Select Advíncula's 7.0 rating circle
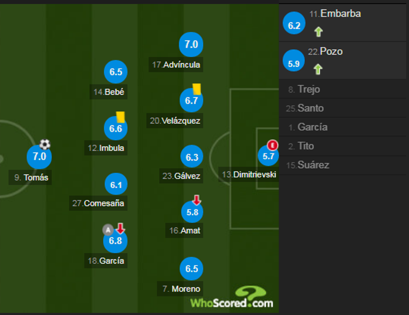409x315 pixels. pos(191,44)
